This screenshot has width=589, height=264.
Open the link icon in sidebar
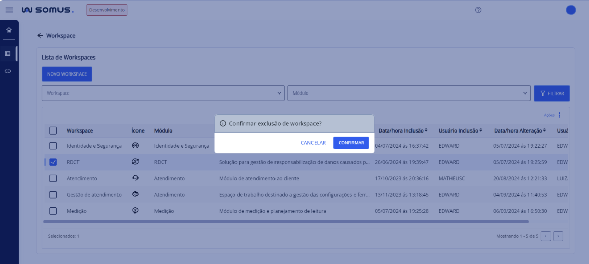[8, 71]
